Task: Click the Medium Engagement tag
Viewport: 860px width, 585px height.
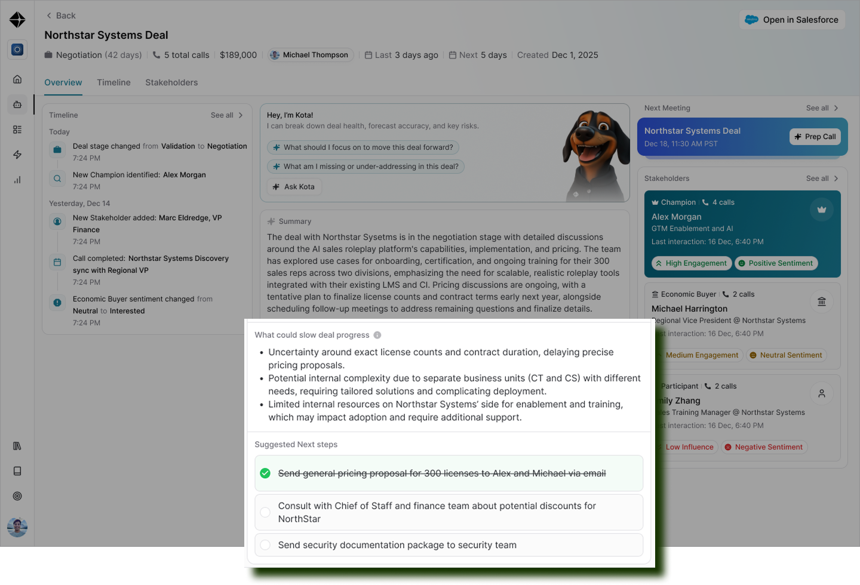Action: [x=699, y=355]
